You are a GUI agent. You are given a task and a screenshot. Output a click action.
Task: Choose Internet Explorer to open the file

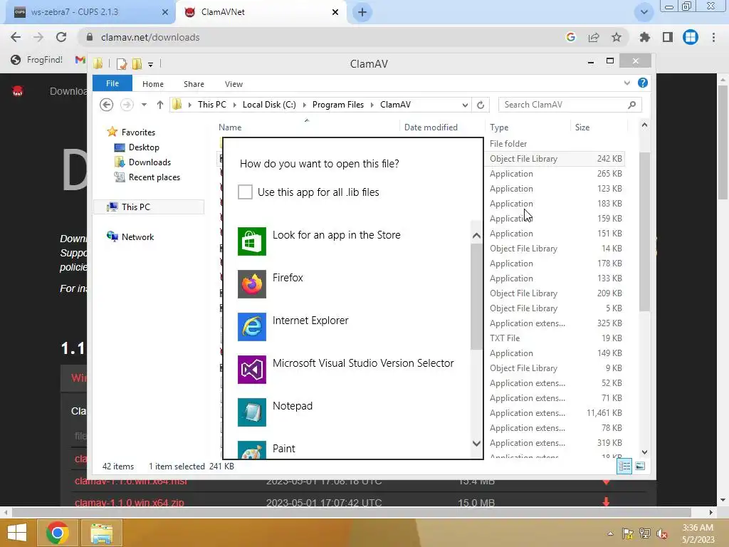(352, 326)
